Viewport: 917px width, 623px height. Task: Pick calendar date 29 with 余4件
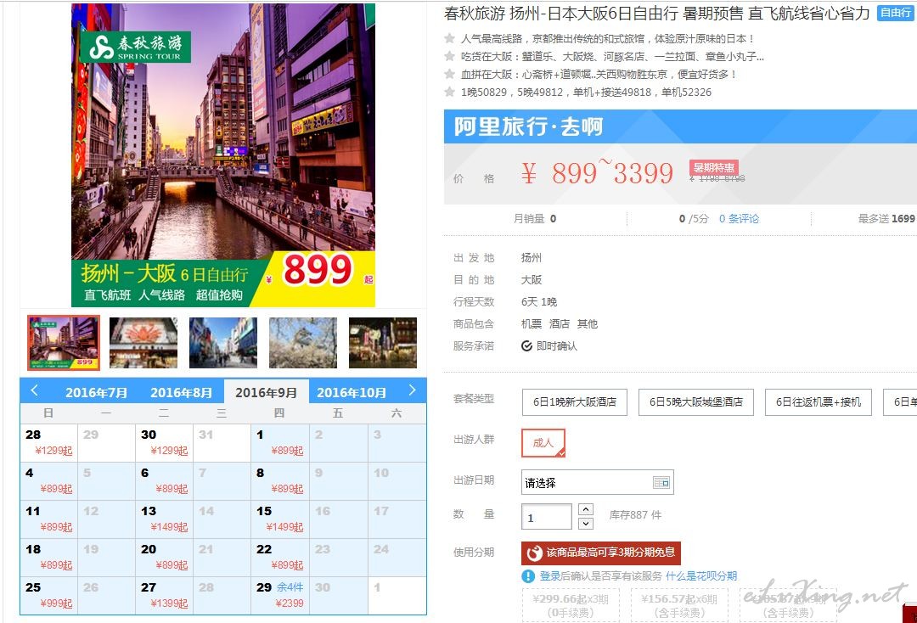(280, 596)
